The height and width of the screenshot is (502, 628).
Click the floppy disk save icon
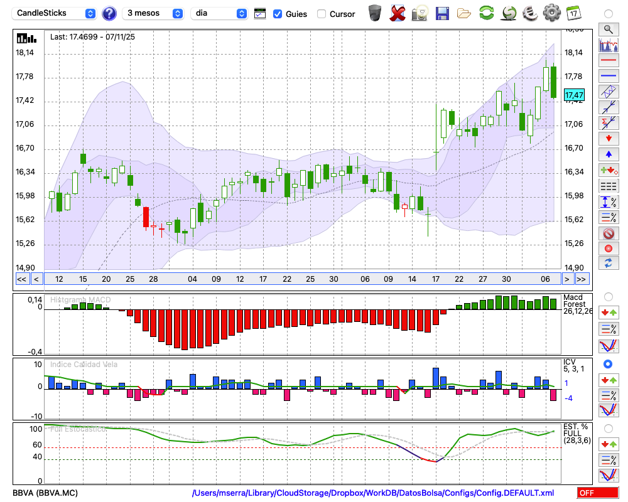click(x=442, y=13)
